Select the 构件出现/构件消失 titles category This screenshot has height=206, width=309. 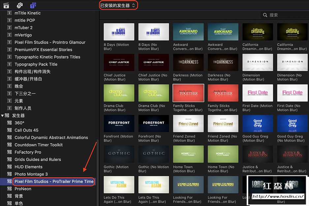click(32, 72)
